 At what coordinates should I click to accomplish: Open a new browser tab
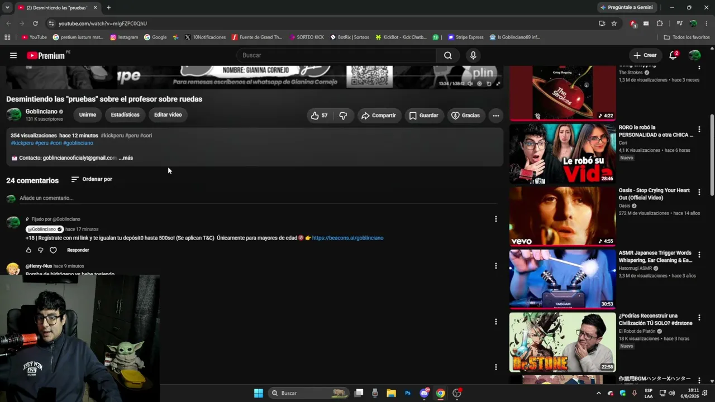click(108, 8)
